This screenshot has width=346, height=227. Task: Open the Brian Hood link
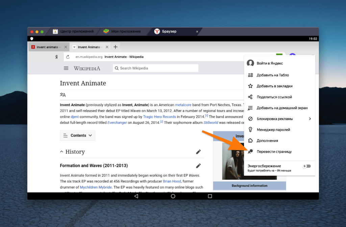point(172,181)
